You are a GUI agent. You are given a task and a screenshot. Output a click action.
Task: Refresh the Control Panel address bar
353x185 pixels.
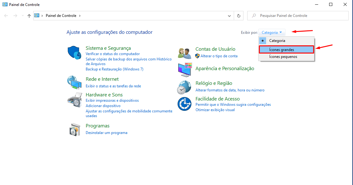pos(239,16)
